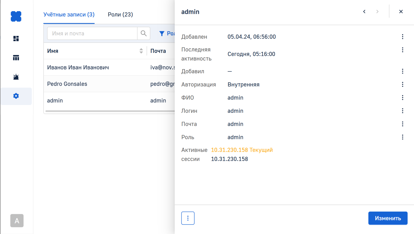Screen dimensions: 414x234
Task: Open more options for Добавлен row
Action: (402, 37)
